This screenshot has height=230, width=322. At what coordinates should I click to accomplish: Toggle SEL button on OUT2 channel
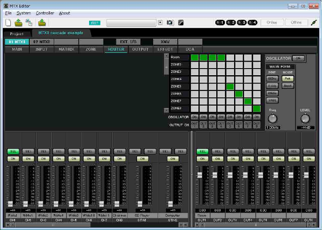coord(217,151)
